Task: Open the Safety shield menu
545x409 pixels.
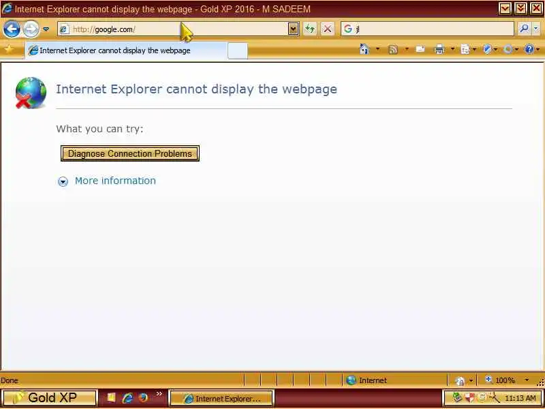Action: 488,50
